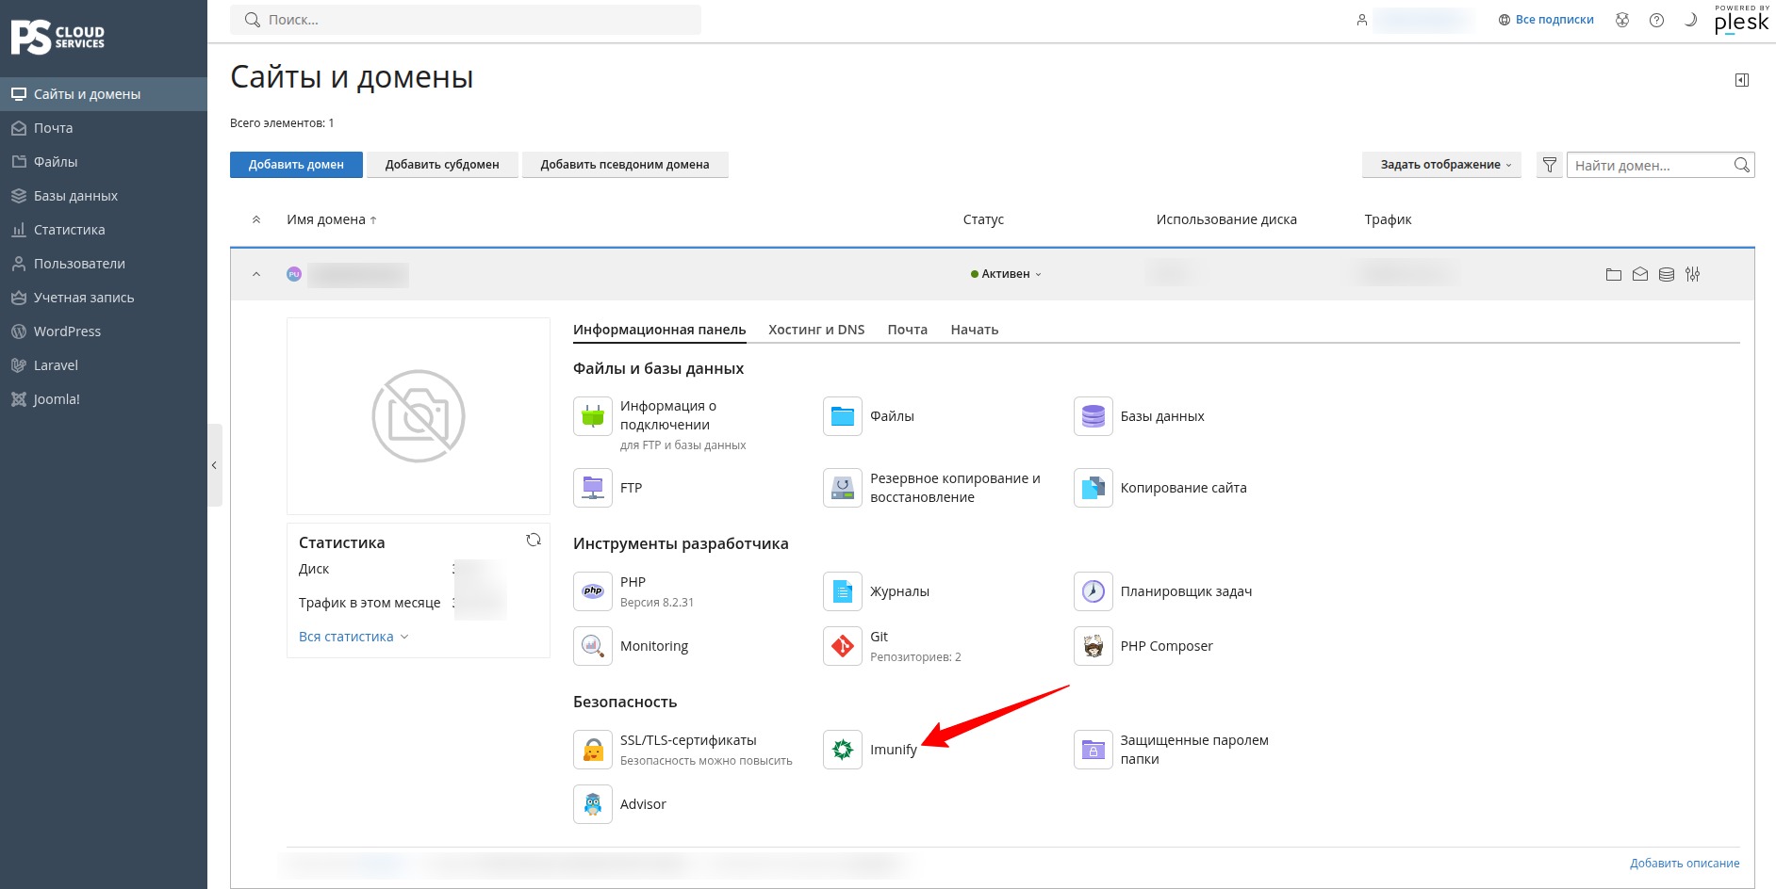
Task: Click the domain row mail envelope icon
Action: point(1640,274)
